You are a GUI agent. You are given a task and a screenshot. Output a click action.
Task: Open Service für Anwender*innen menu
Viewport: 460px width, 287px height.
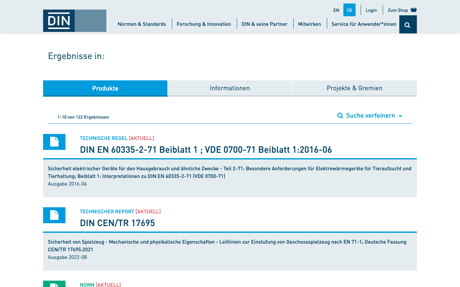point(364,24)
